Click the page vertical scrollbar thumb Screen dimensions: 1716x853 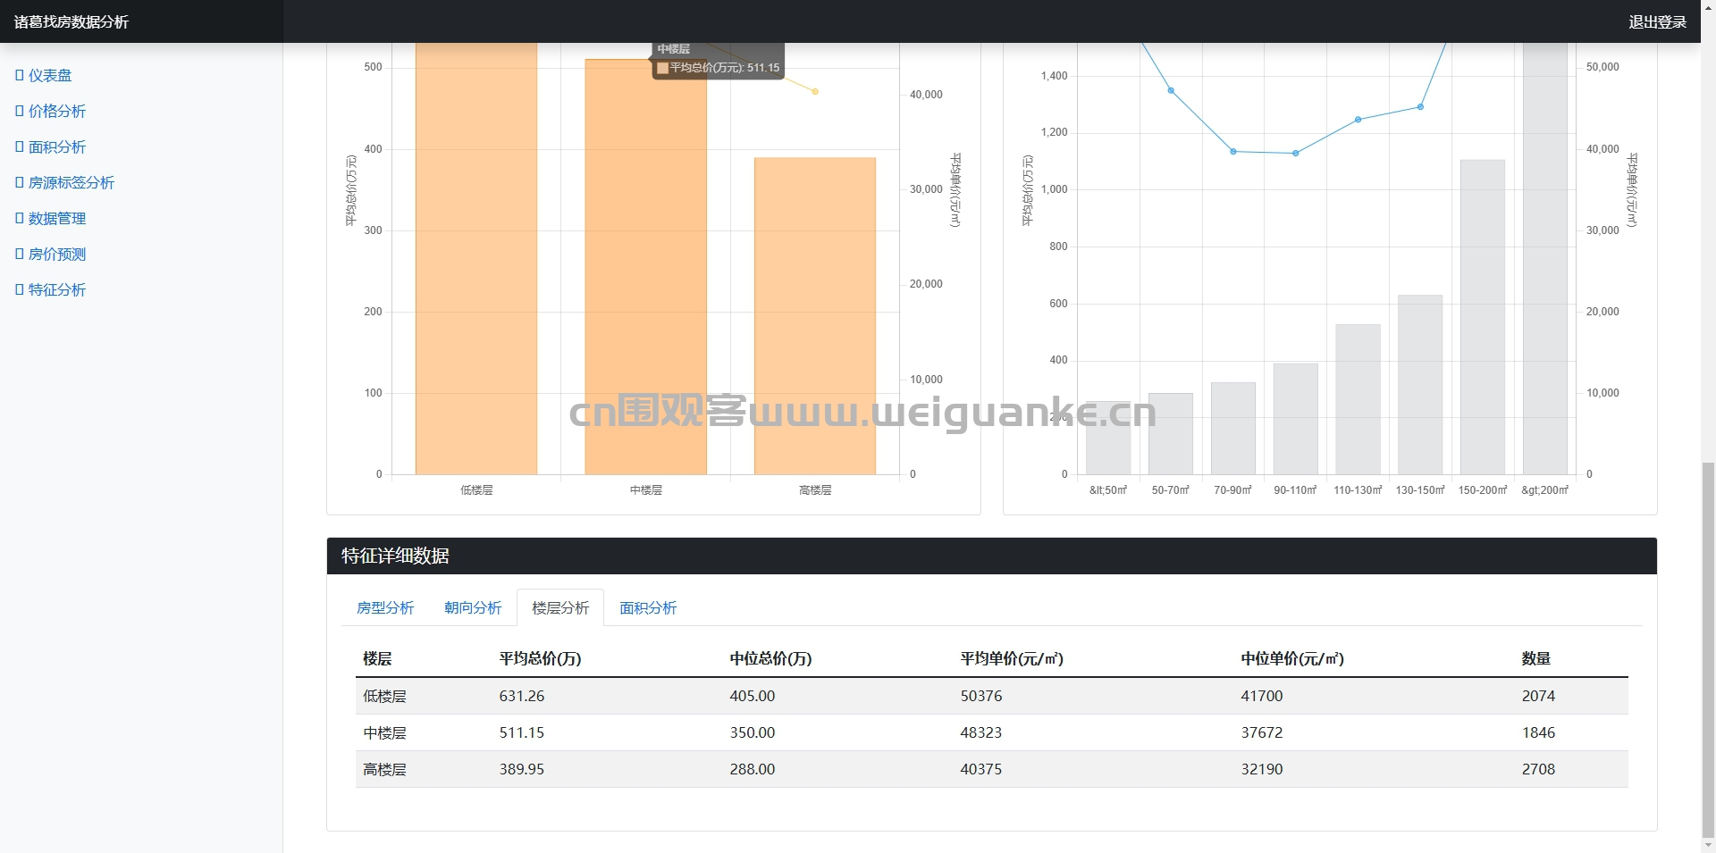1708,649
